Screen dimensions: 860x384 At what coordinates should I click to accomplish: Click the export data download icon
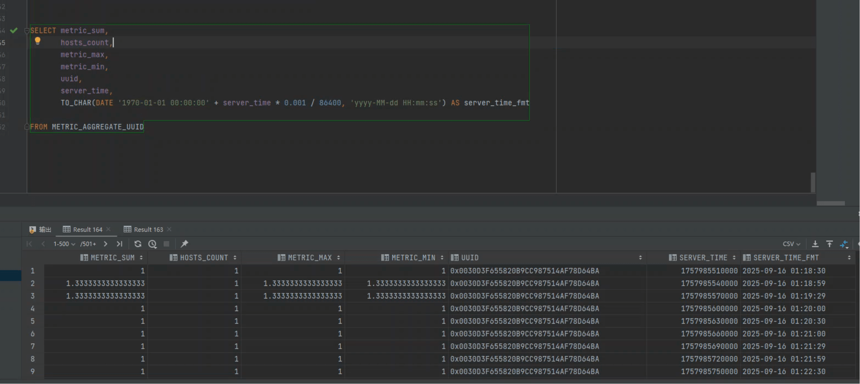point(815,244)
